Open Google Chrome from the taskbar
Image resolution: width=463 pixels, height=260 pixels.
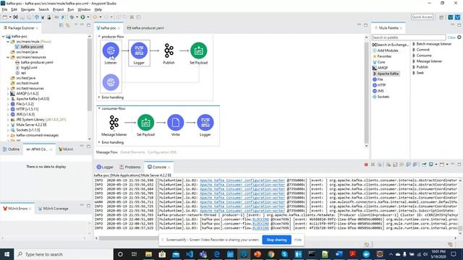pyautogui.click(x=271, y=254)
